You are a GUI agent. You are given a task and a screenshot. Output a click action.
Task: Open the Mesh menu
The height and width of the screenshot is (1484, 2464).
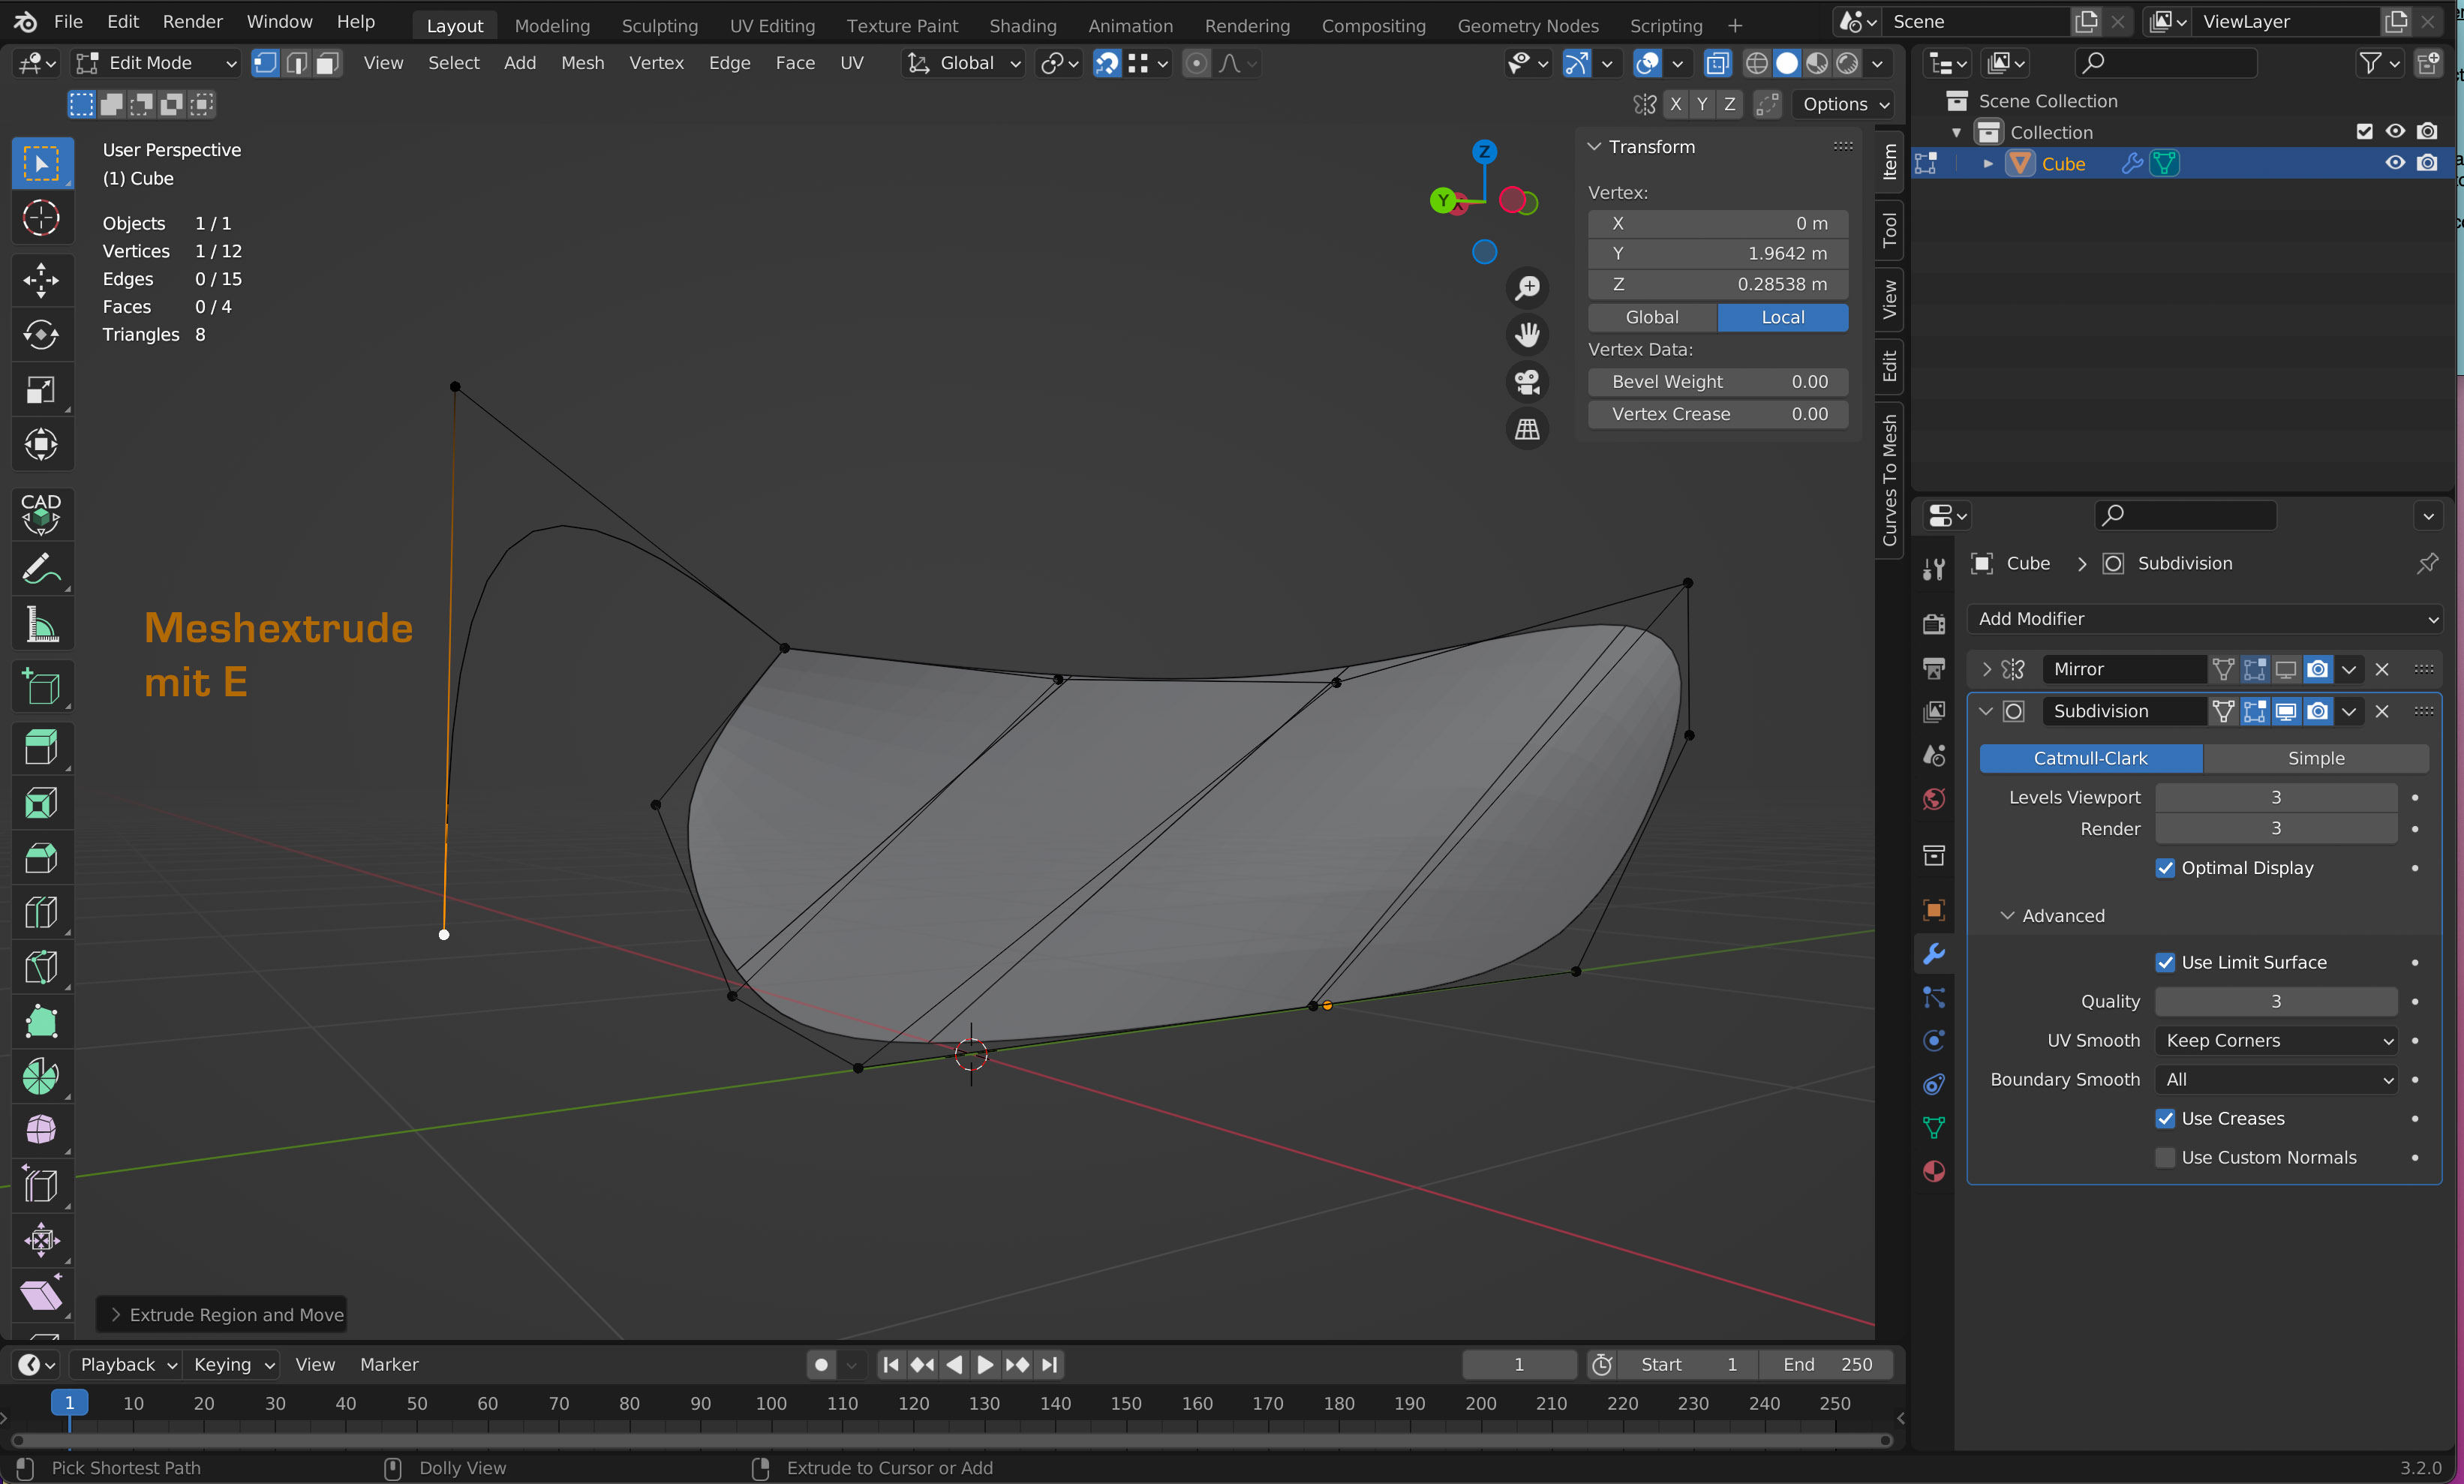tap(582, 63)
